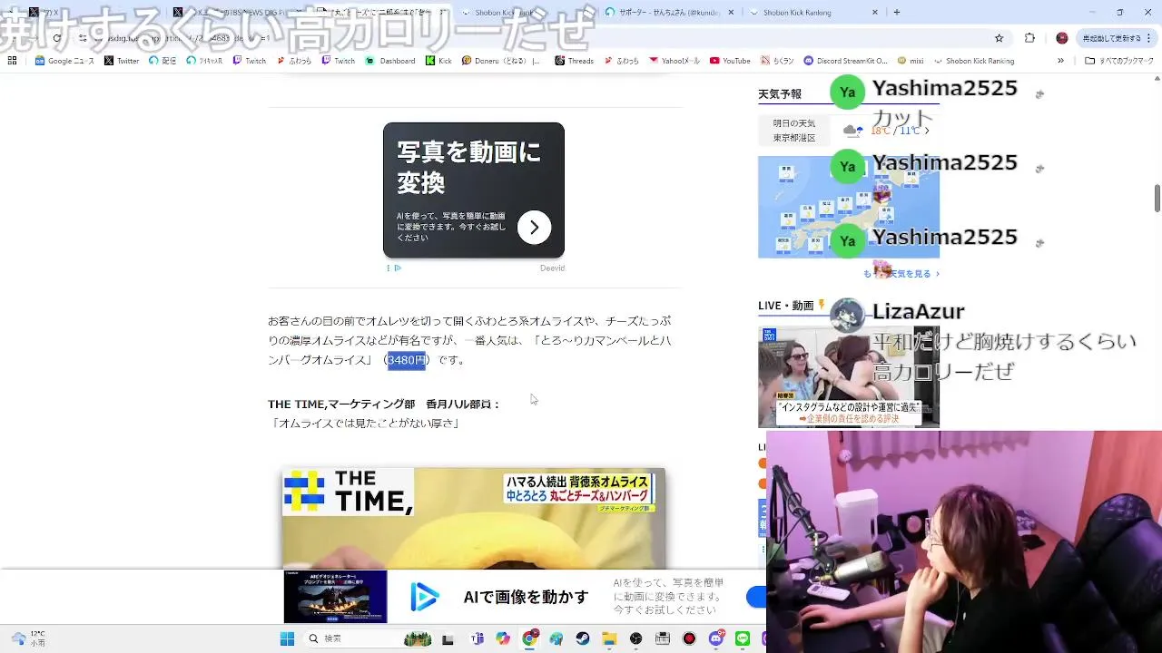
Task: Open the Yahoo!メール bookmark
Action: (x=674, y=61)
